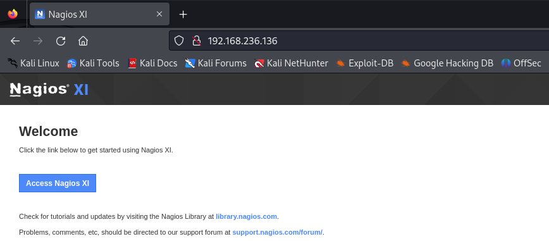Click the tracking protection shield icon
The image size is (549, 241).
179,41
